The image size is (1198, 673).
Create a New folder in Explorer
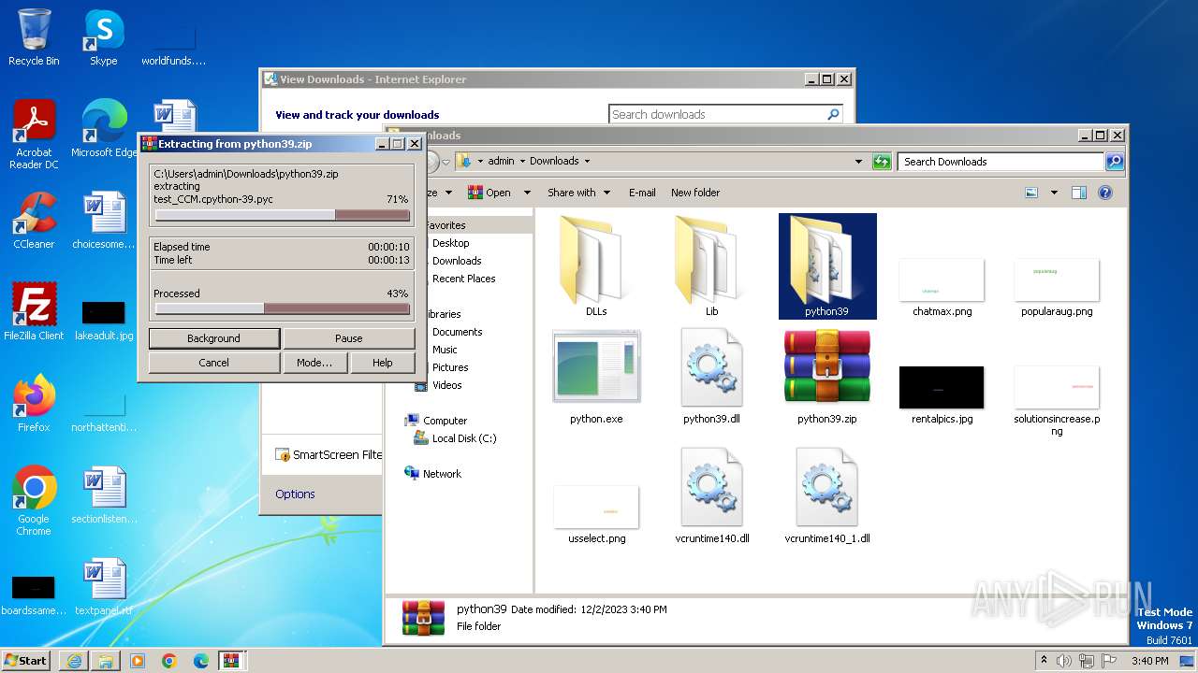[695, 193]
